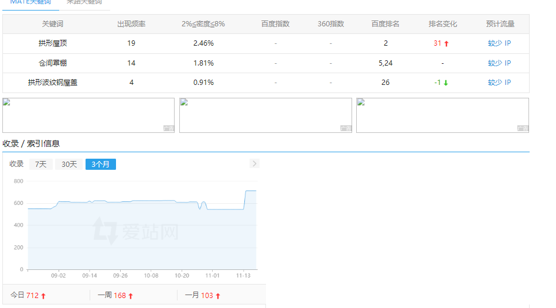This screenshot has height=308, width=556.
Task: Click the ad badge on middle banner
Action: (346, 128)
